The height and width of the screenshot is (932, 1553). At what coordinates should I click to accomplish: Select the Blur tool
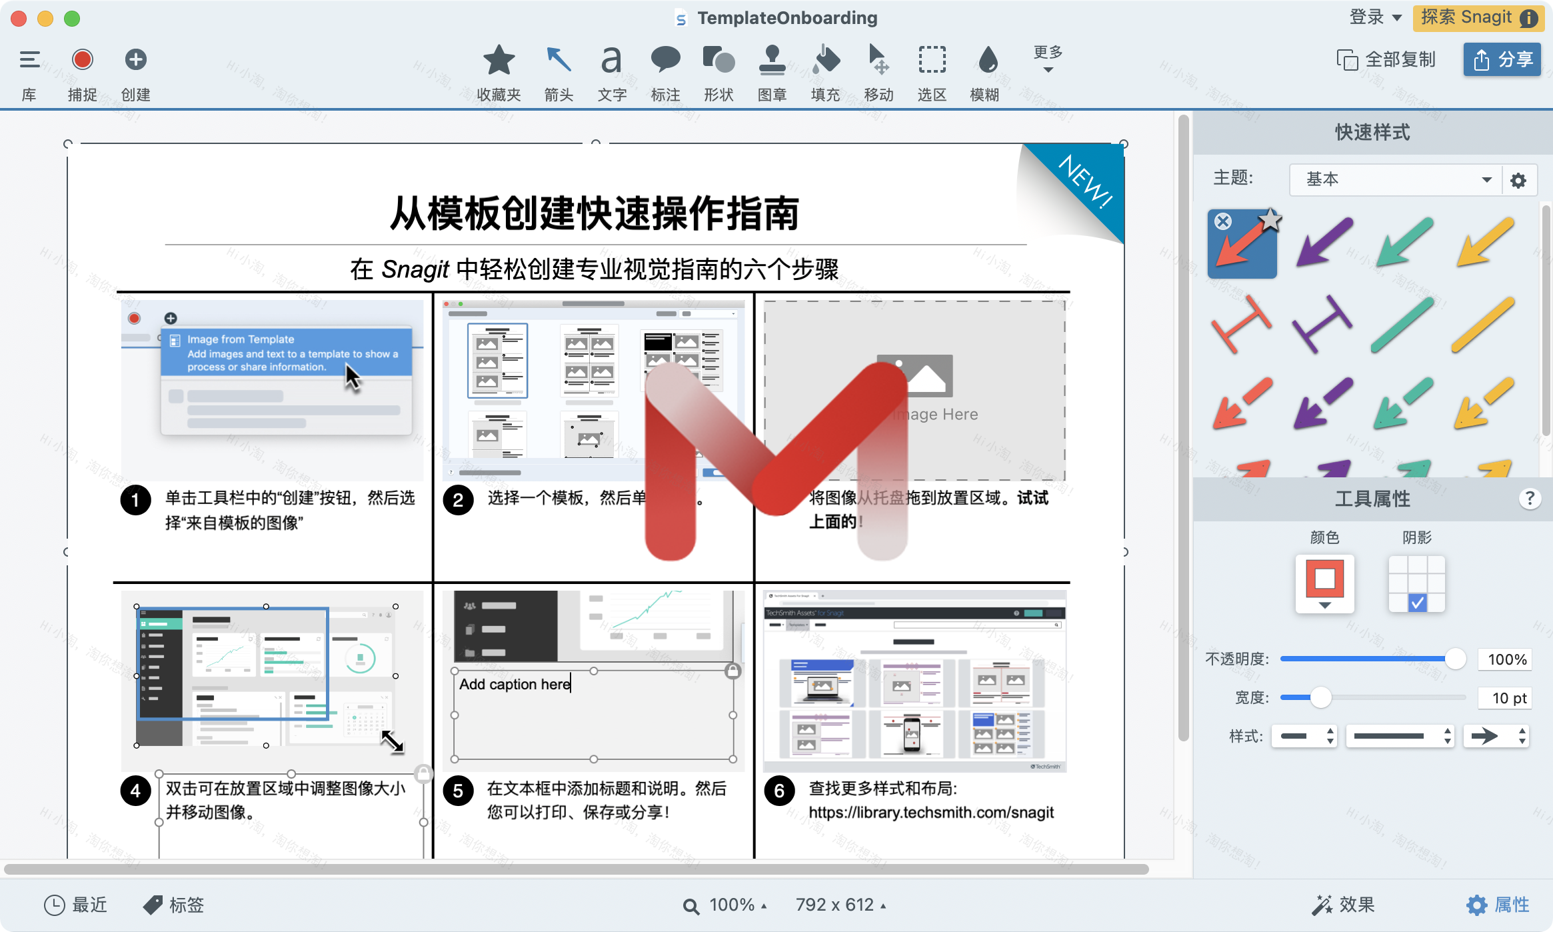coord(985,70)
